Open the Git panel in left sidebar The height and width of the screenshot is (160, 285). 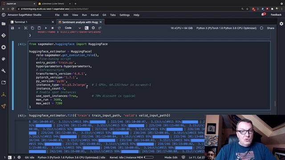[4, 36]
